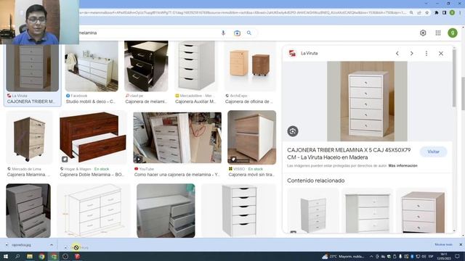This screenshot has width=465, height=261.
Task: Open the red app icon in taskbar
Action: tap(78, 256)
